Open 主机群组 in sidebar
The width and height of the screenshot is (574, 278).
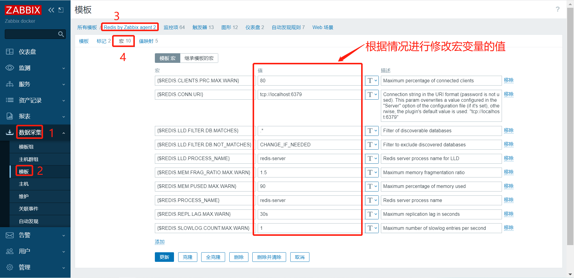40,159
